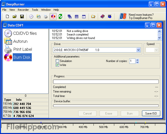Screen dimensions: 167x134
Task: Expand the Drive dropdown list
Action: pyautogui.click(x=138, y=50)
